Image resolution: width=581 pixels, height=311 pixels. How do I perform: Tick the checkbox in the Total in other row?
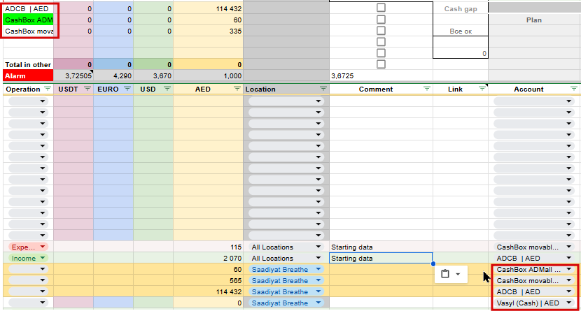coord(381,64)
